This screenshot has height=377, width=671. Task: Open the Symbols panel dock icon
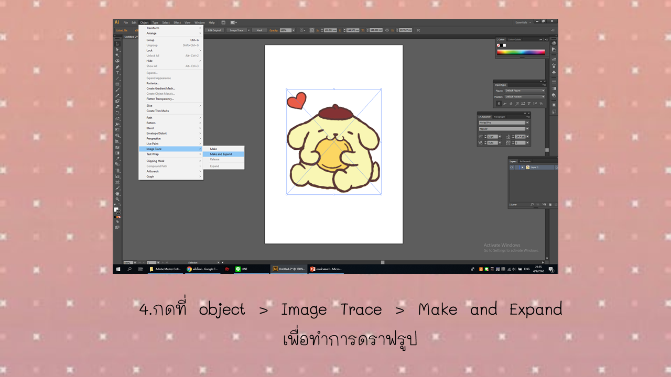coord(554,72)
